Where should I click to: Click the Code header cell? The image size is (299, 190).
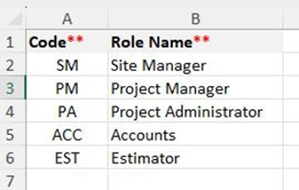coord(67,42)
